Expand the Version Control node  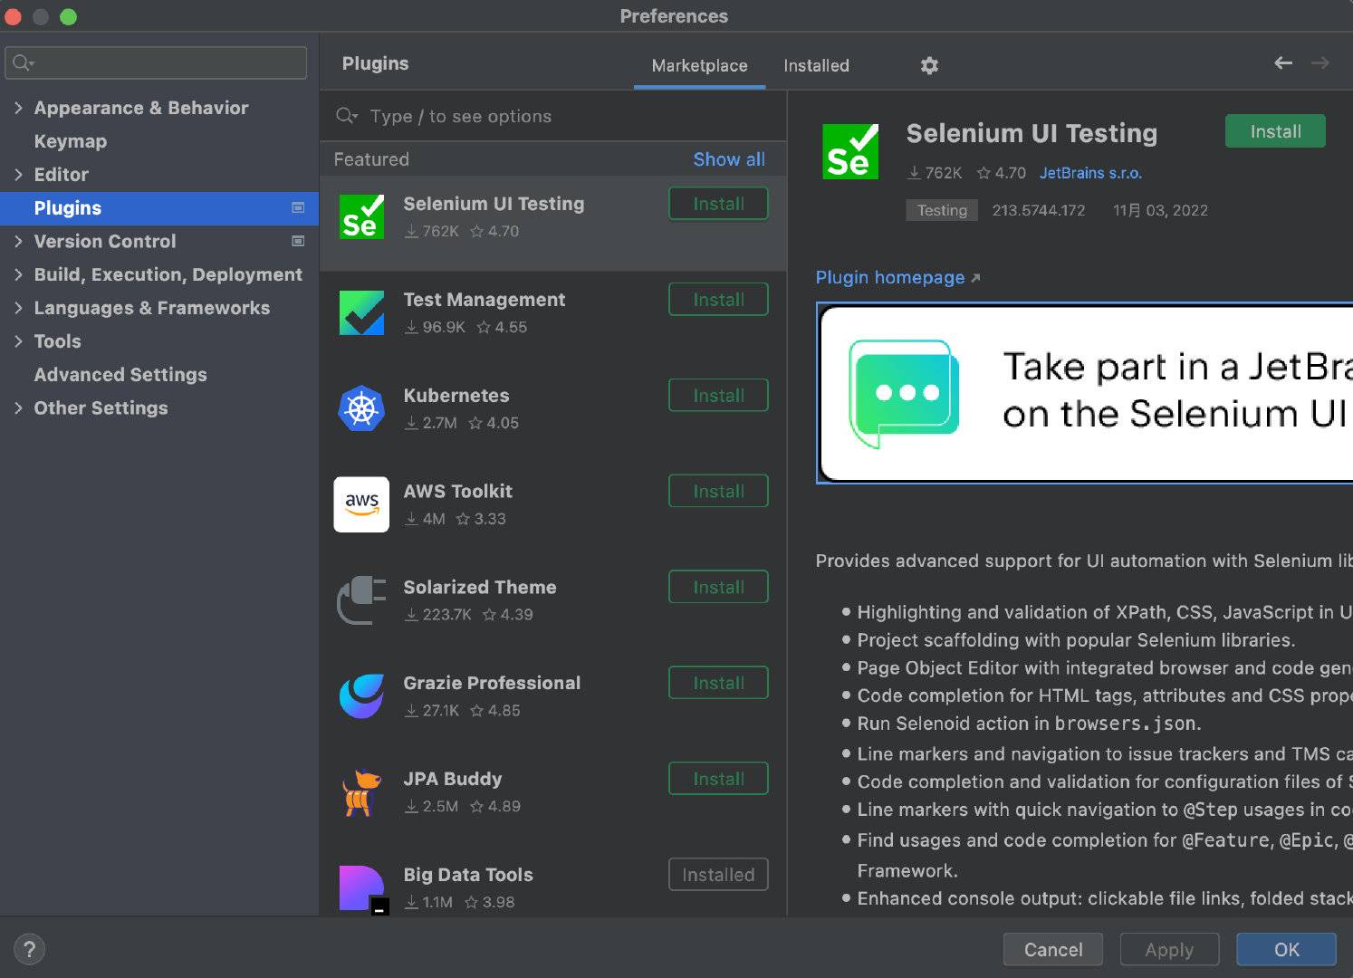pyautogui.click(x=18, y=241)
